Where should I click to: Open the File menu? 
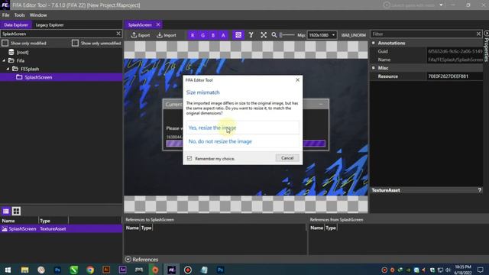(x=5, y=15)
